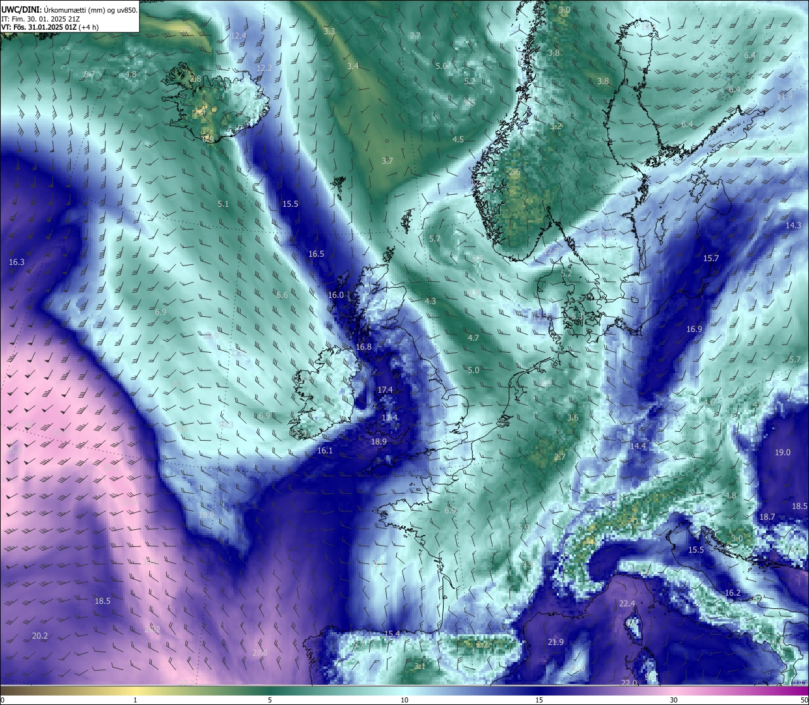Click the 12.2 value label near Iceland
The image size is (809, 705).
tap(264, 68)
